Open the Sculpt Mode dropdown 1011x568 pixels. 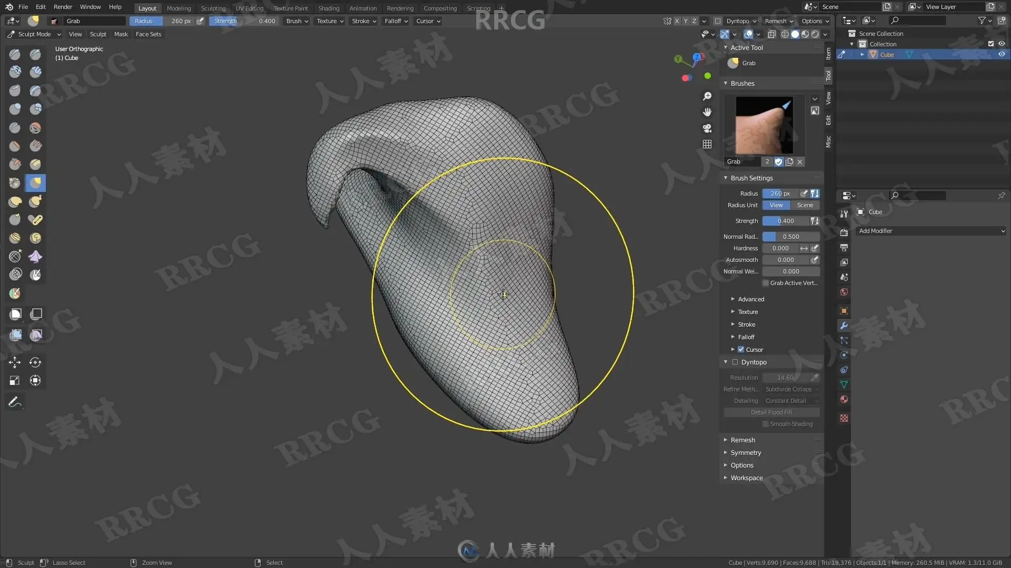point(34,34)
